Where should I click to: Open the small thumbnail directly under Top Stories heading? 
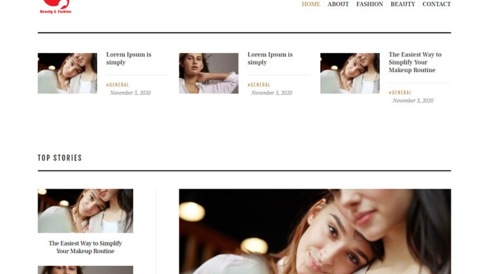point(85,211)
